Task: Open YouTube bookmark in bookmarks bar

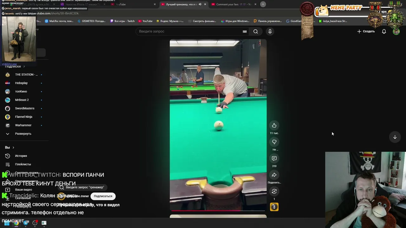Action: click(145, 21)
